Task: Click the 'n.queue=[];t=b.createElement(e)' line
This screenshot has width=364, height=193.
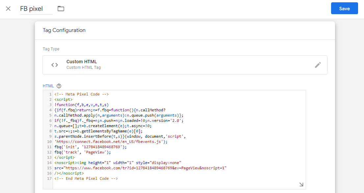Action: [103, 126]
